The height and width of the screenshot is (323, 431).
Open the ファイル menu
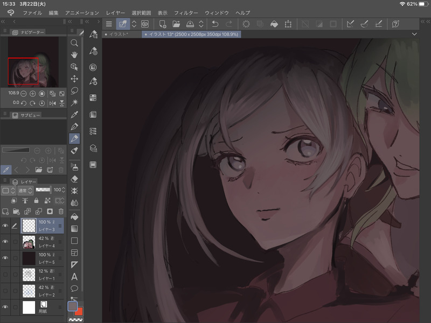(x=32, y=13)
